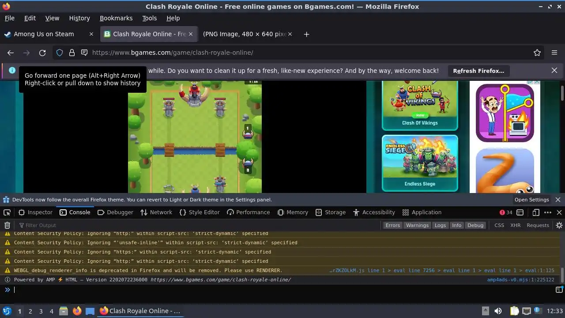Toggle Logs filter in console
Viewport: 565px width, 318px height.
[x=440, y=225]
